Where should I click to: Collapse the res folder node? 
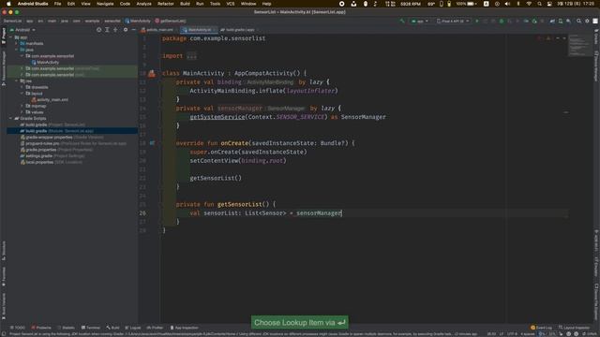coord(17,81)
